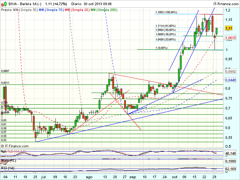Select the MM (Simple 20) legend label
Screen dimensions: 240x180
[x=77, y=10]
